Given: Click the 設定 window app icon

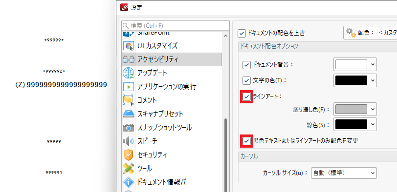Looking at the screenshot, I should pyautogui.click(x=124, y=8).
